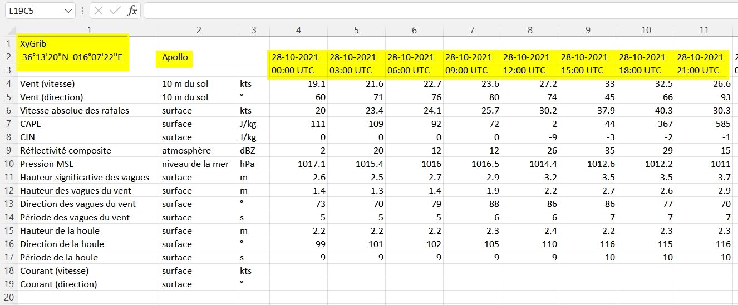Select row 10 header
This screenshot has height=305, width=738.
point(9,164)
